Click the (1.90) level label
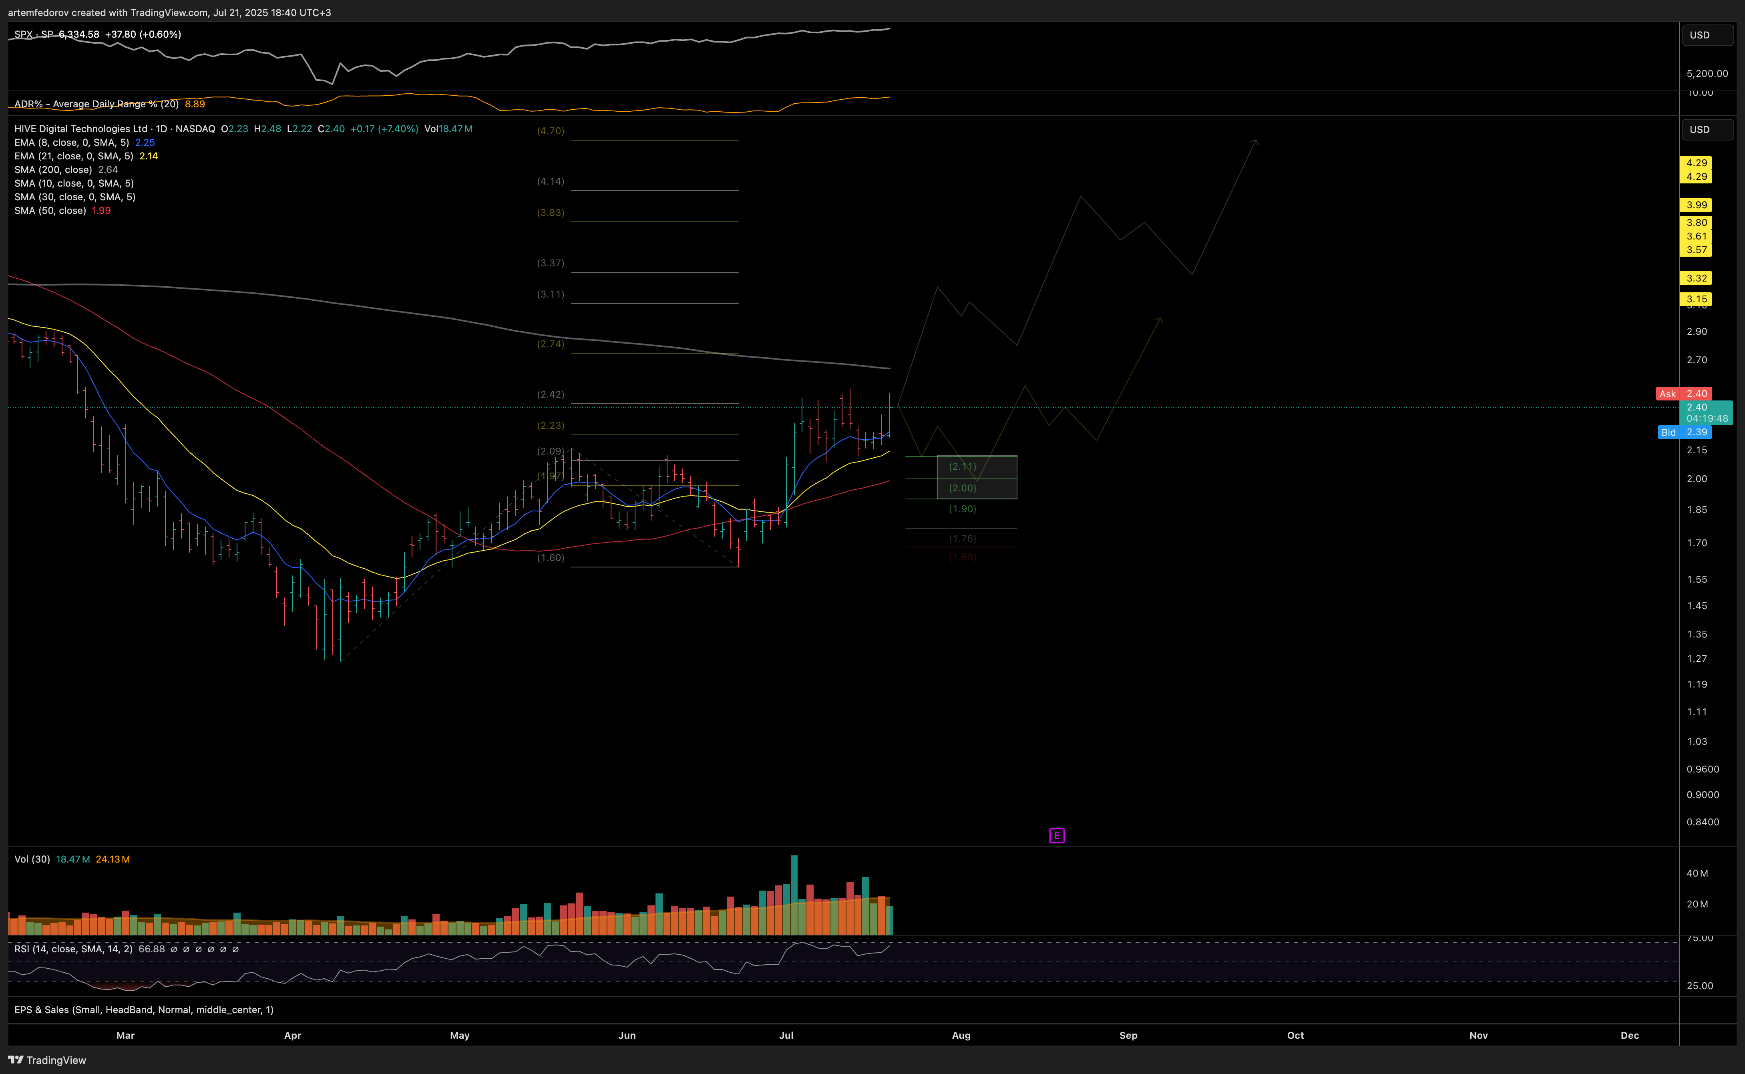 [x=962, y=509]
